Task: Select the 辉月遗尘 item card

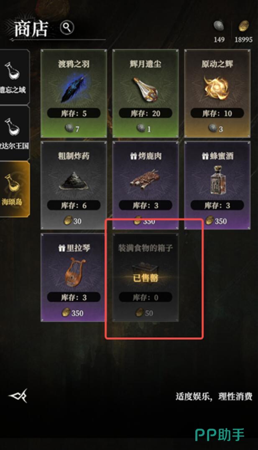Action: pos(146,93)
